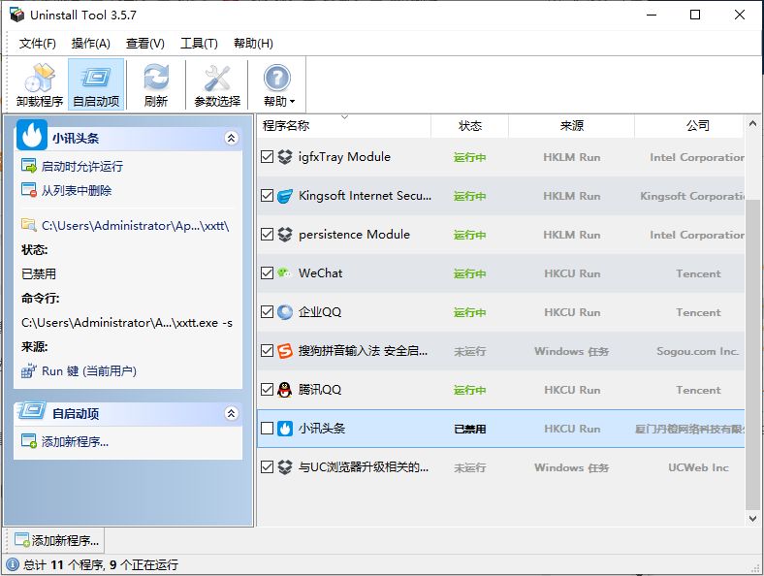Select the 自启动项 startup toolbar icon
This screenshot has height=576, width=764.
tap(96, 84)
